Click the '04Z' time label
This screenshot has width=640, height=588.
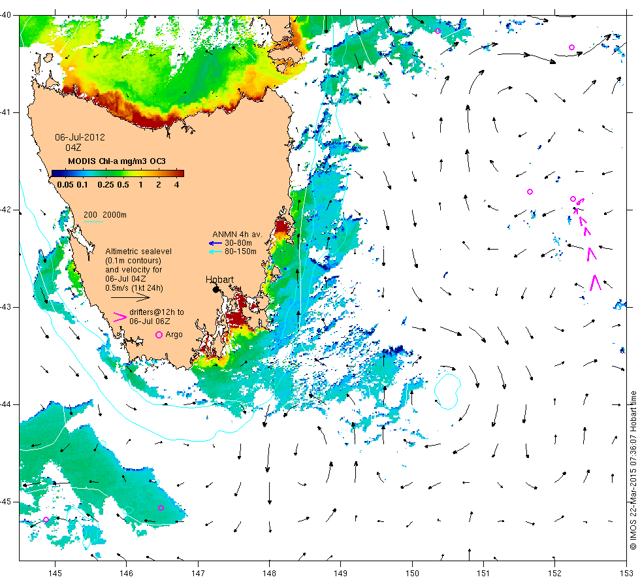tap(73, 148)
